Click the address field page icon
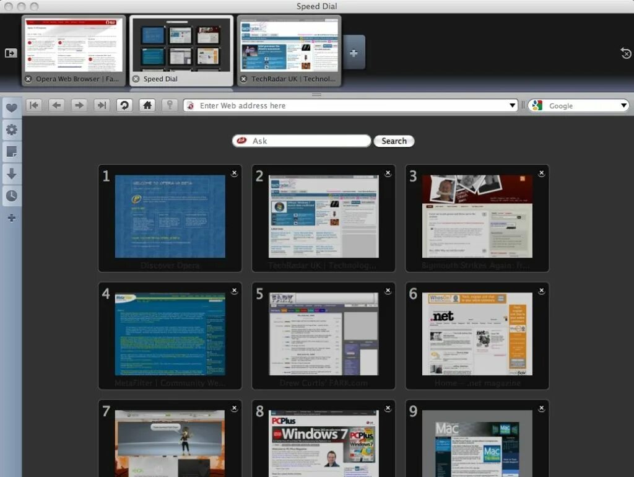The height and width of the screenshot is (477, 634). click(x=191, y=105)
